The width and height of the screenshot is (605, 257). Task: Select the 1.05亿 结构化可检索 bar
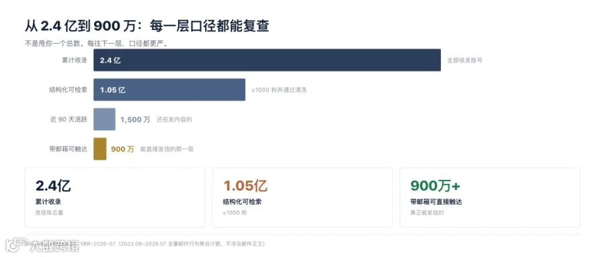point(169,90)
